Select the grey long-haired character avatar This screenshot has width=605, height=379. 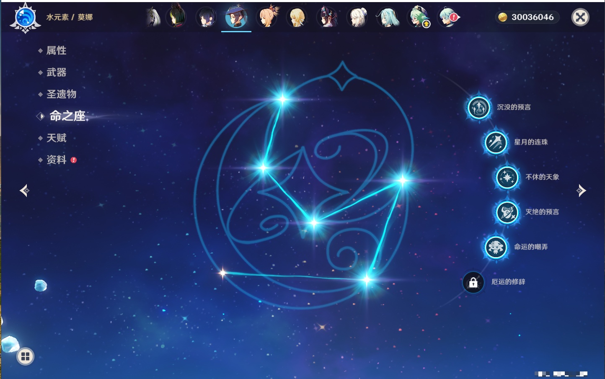click(153, 17)
